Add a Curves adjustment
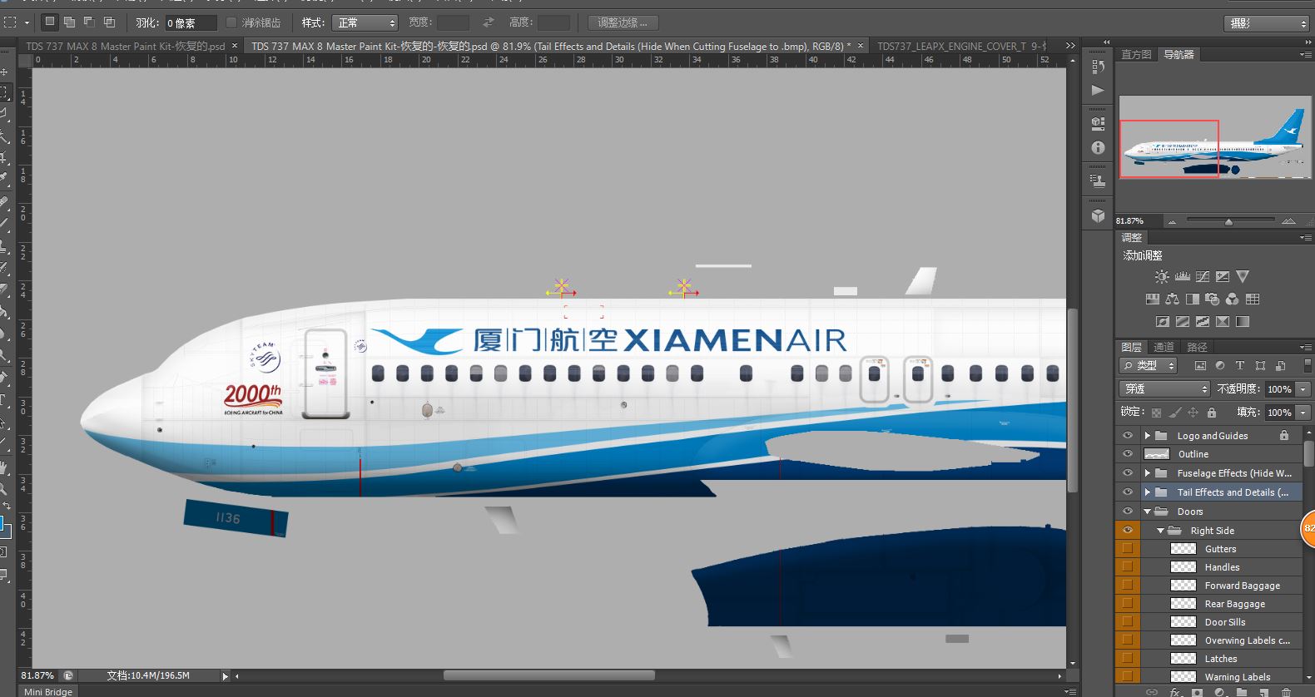The width and height of the screenshot is (1315, 697). pos(1203,277)
